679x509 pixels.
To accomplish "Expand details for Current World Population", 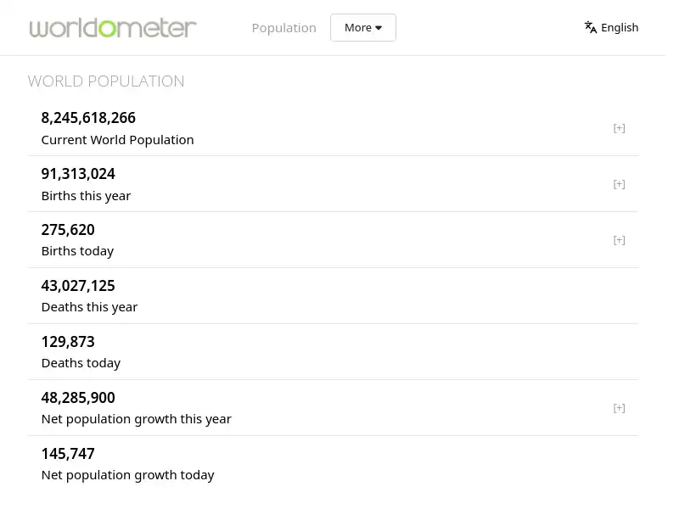I will coord(619,127).
